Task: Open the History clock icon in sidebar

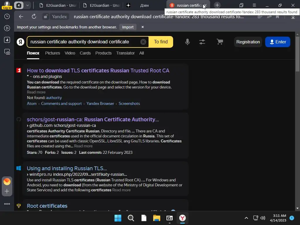Action: click(x=7, y=16)
